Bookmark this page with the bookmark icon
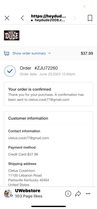Screen dimensions: 97x209 90,18
